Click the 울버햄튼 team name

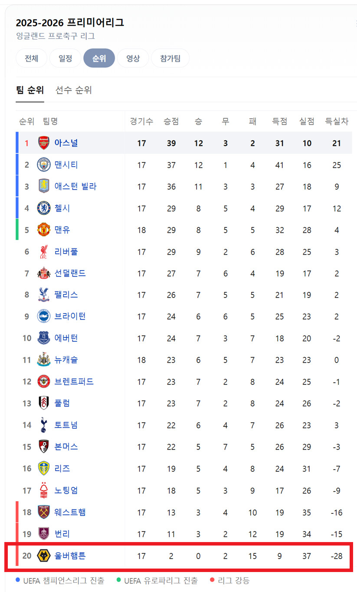coord(70,555)
